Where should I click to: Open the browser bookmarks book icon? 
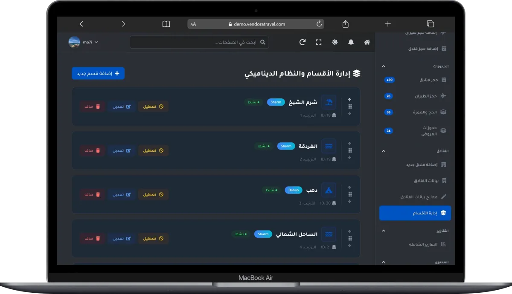(166, 24)
